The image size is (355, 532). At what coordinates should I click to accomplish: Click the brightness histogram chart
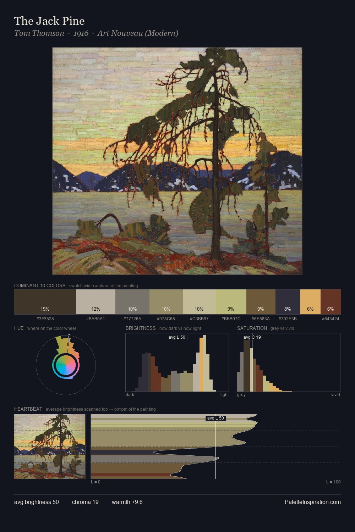177,362
